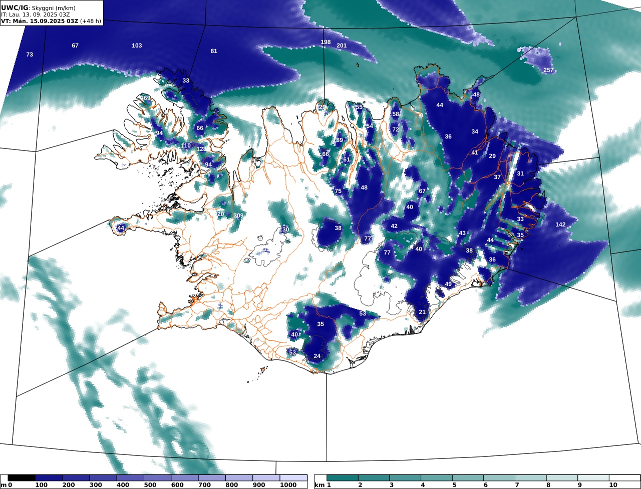Select the map value 41
The image size is (641, 489).
pos(475,152)
